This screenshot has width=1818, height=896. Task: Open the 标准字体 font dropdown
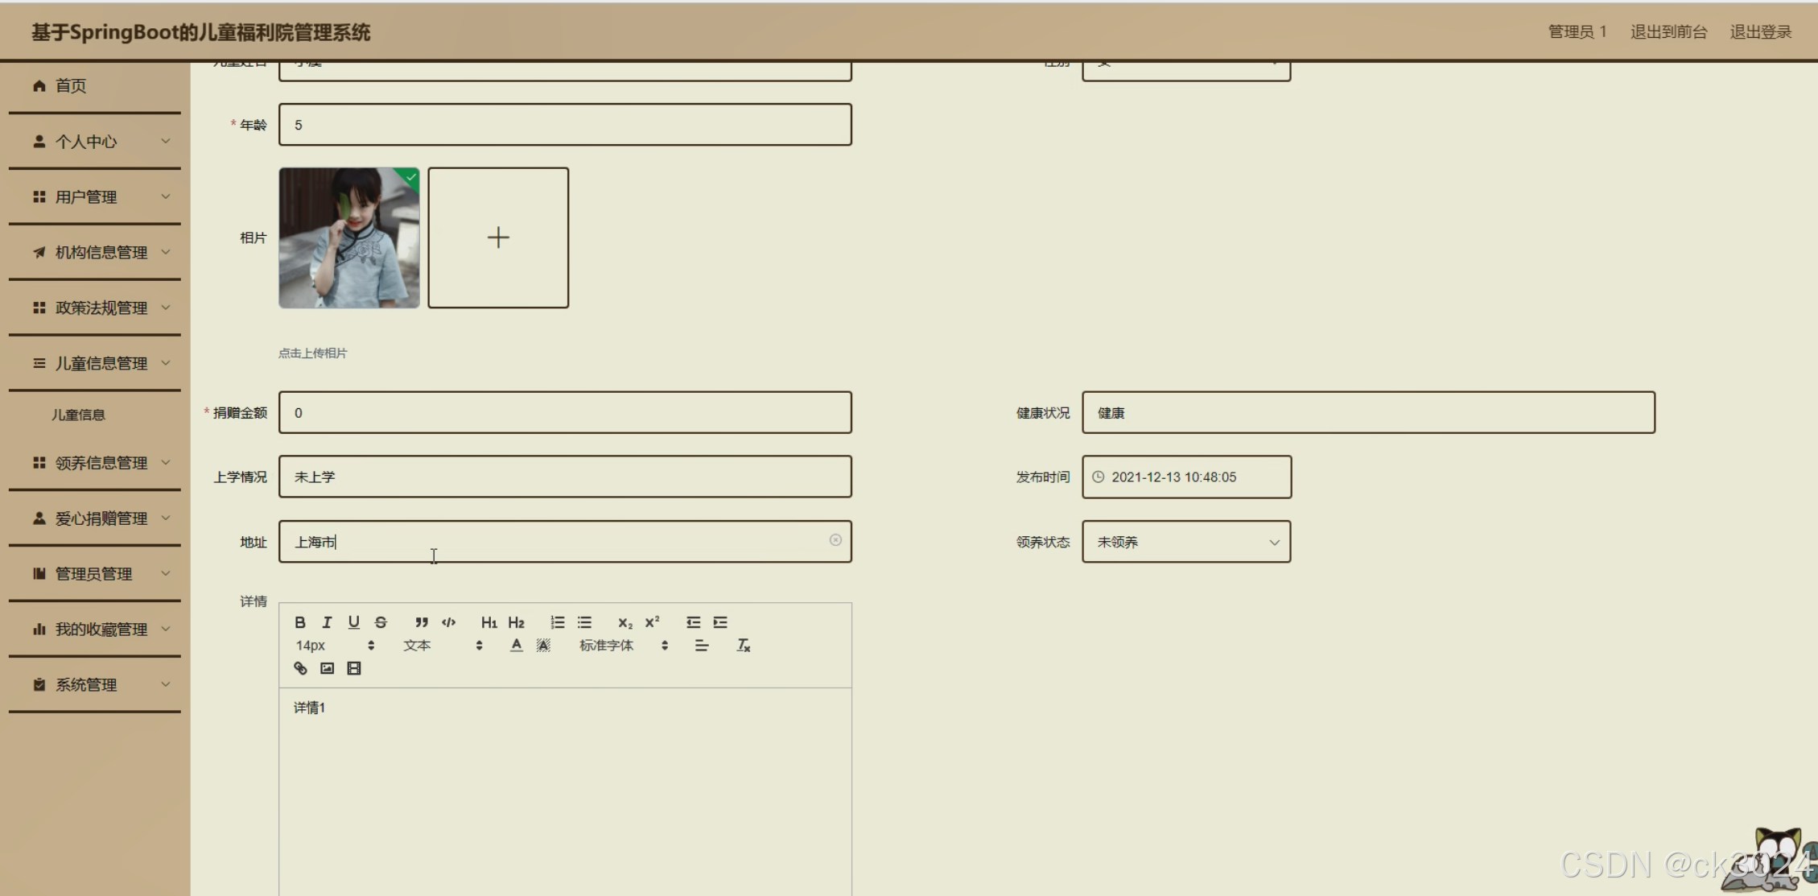point(623,646)
